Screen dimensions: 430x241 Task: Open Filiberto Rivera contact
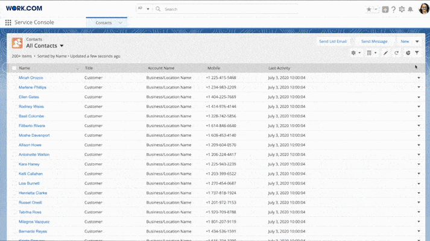(32, 126)
